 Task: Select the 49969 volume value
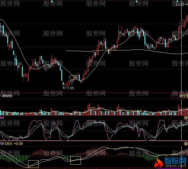tap(7, 96)
